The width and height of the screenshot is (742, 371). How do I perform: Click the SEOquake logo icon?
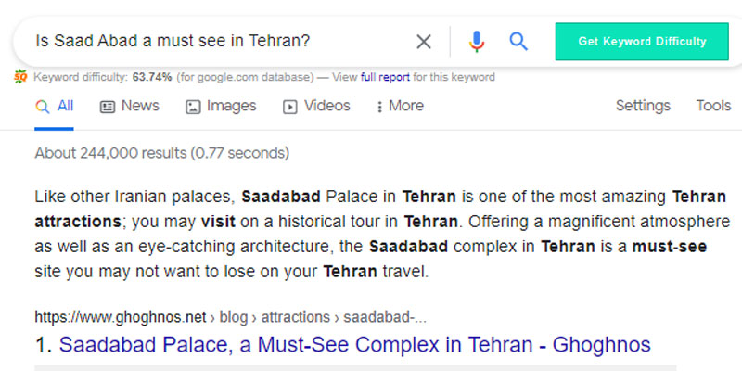[20, 77]
